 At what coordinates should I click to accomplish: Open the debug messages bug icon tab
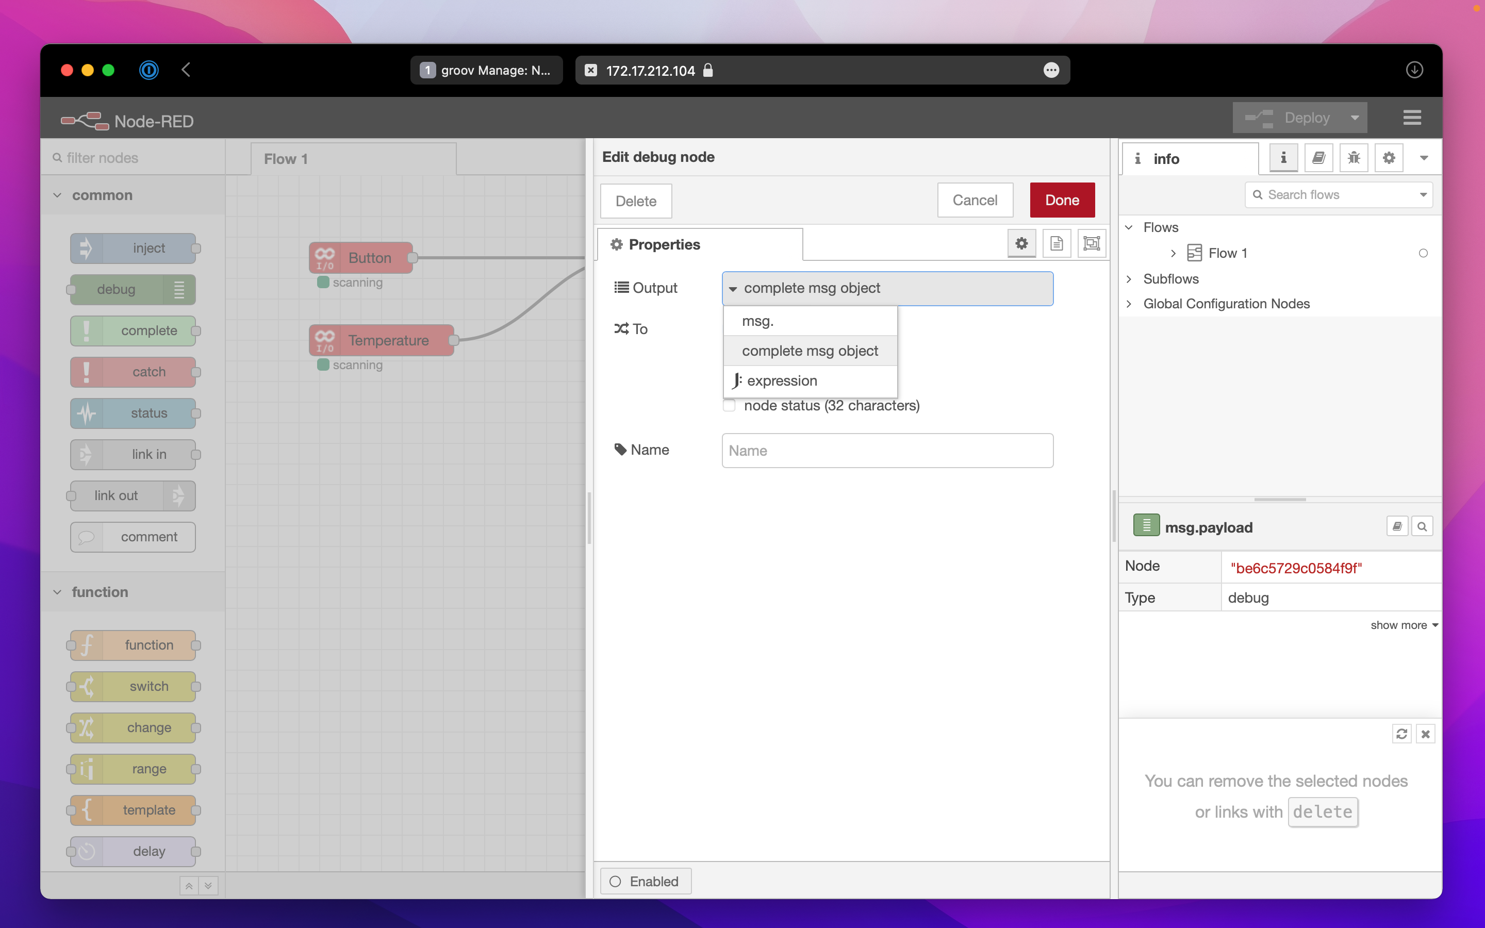point(1354,158)
